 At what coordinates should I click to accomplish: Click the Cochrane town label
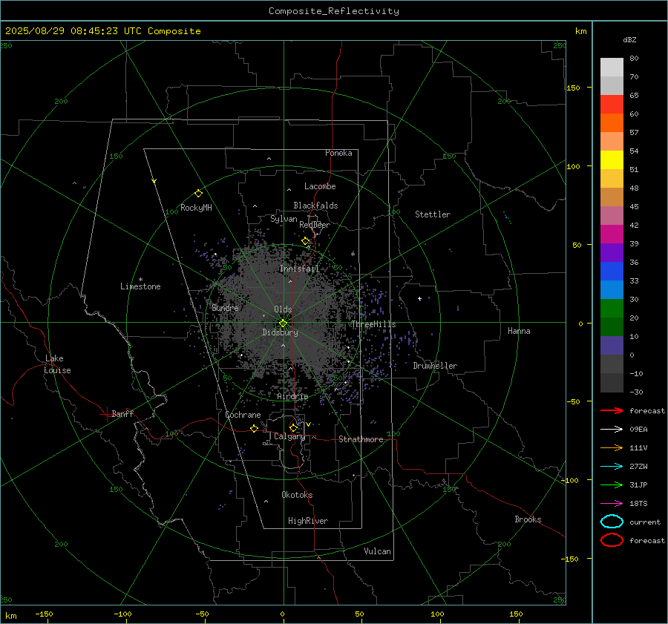click(243, 415)
